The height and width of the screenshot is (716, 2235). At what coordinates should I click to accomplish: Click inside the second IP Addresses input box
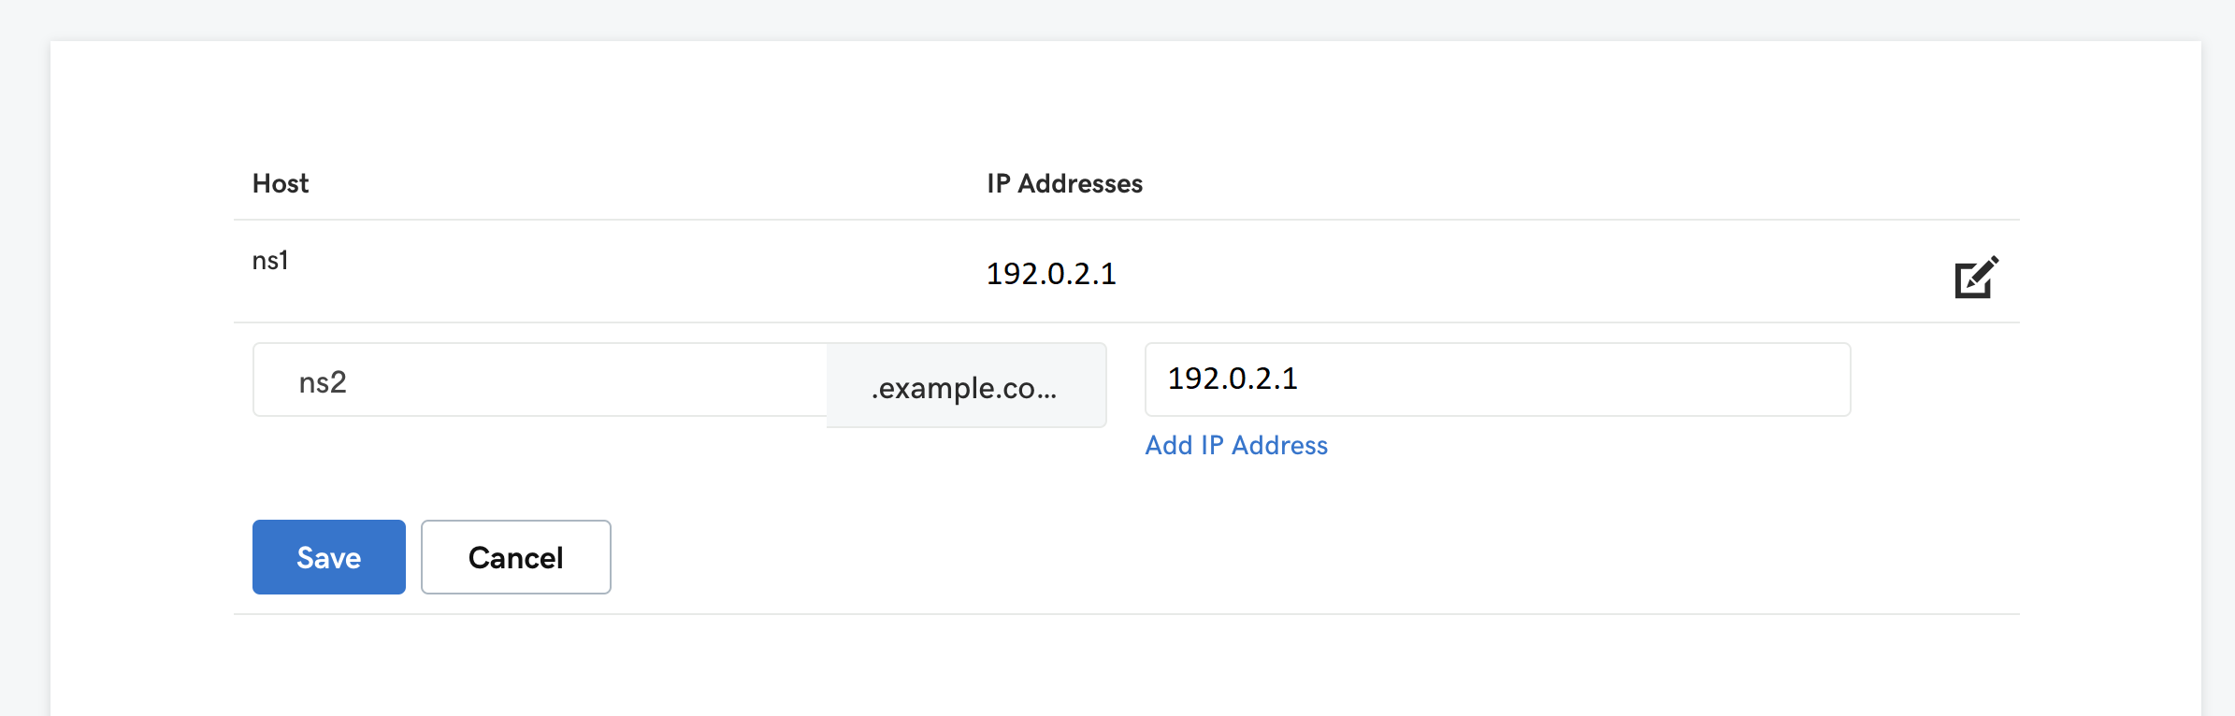pyautogui.click(x=1496, y=379)
